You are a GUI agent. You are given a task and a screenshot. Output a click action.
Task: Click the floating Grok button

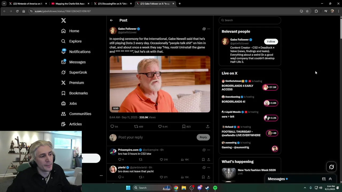(332, 167)
